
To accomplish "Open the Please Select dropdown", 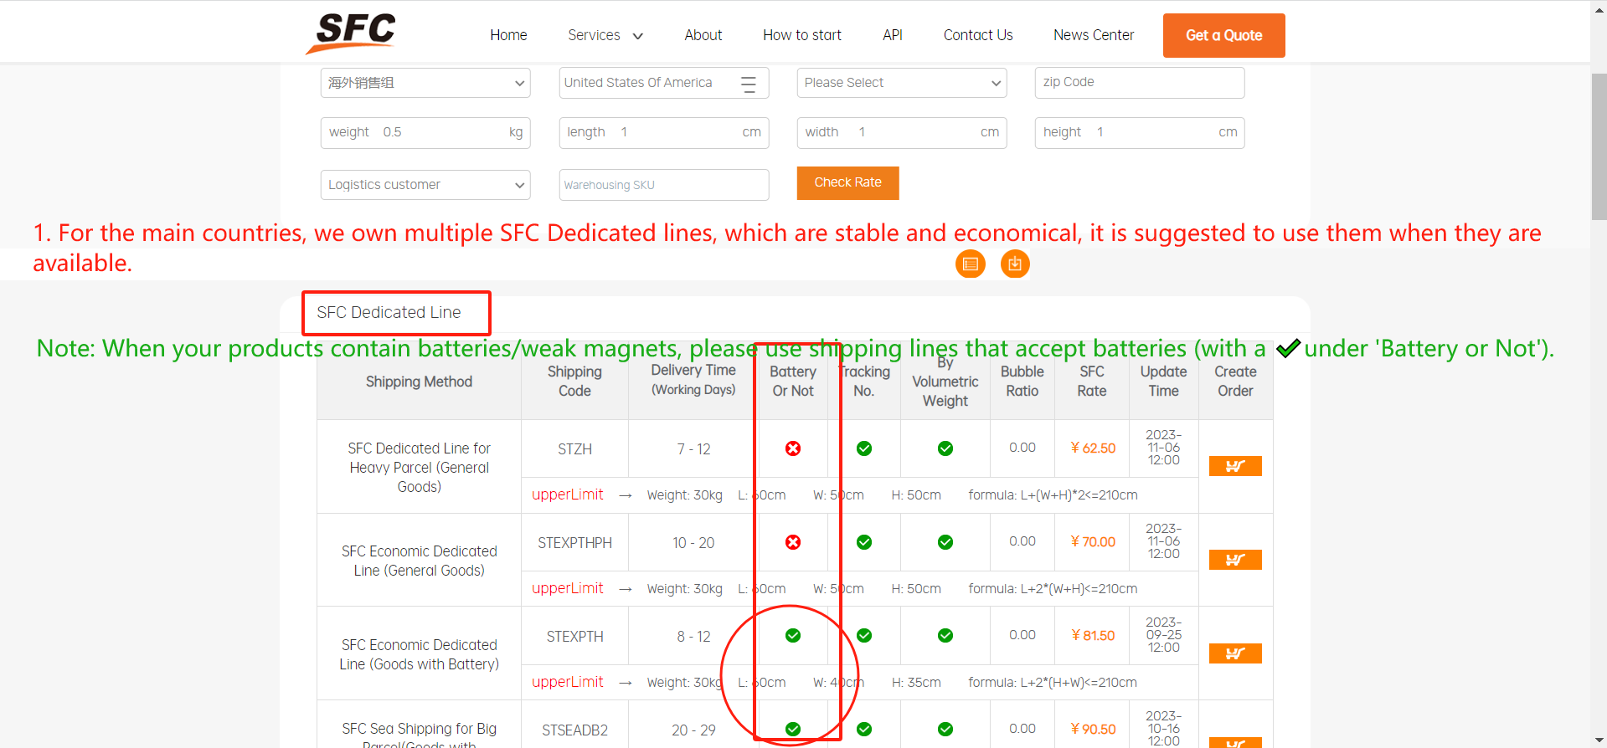I will click(x=901, y=83).
